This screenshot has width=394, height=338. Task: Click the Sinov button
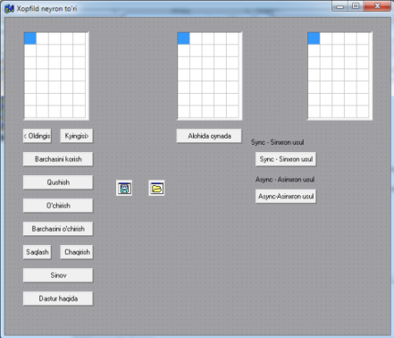[58, 275]
